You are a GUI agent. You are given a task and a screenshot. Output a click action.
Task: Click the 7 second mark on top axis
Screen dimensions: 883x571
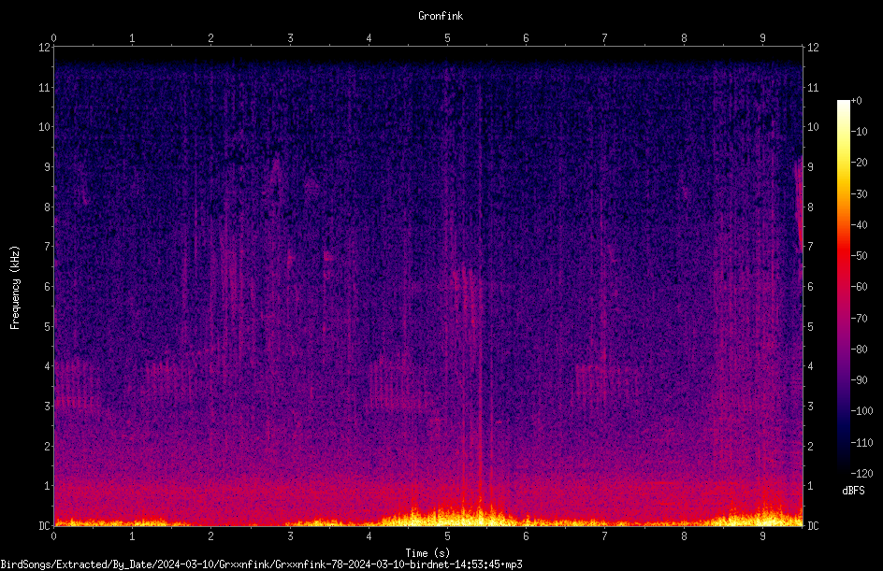(x=605, y=38)
